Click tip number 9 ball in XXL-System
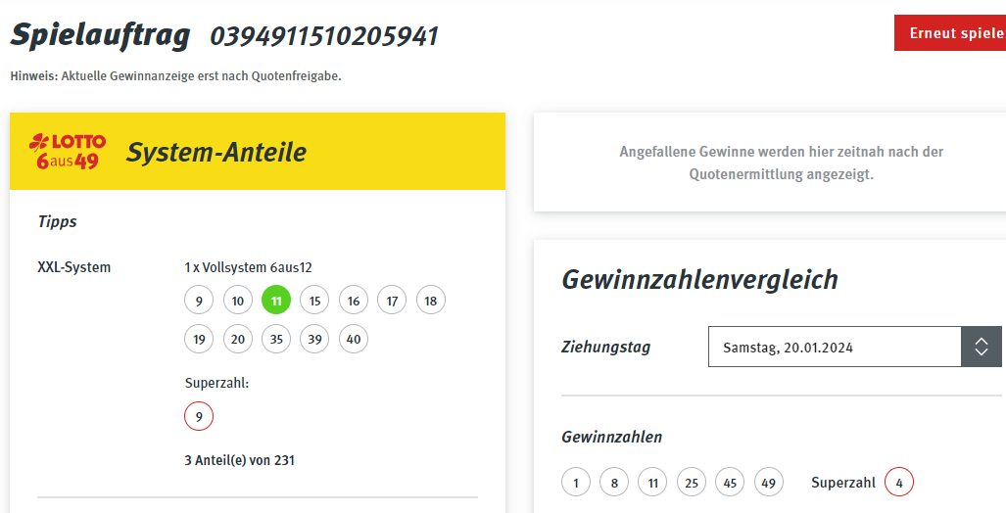This screenshot has width=1006, height=513. click(x=199, y=301)
